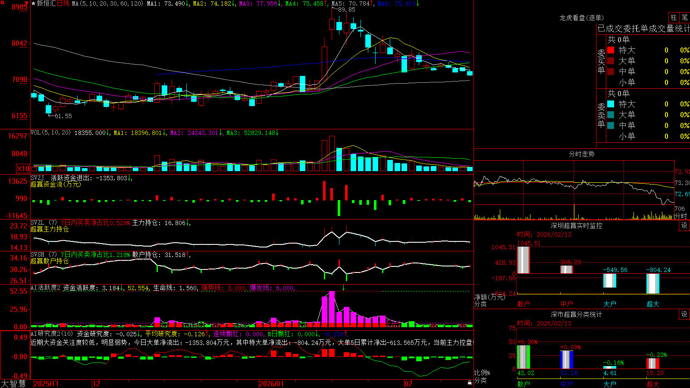Click the 中户 net-amount bar showing 308.29
The height and width of the screenshot is (388, 690).
(x=566, y=269)
